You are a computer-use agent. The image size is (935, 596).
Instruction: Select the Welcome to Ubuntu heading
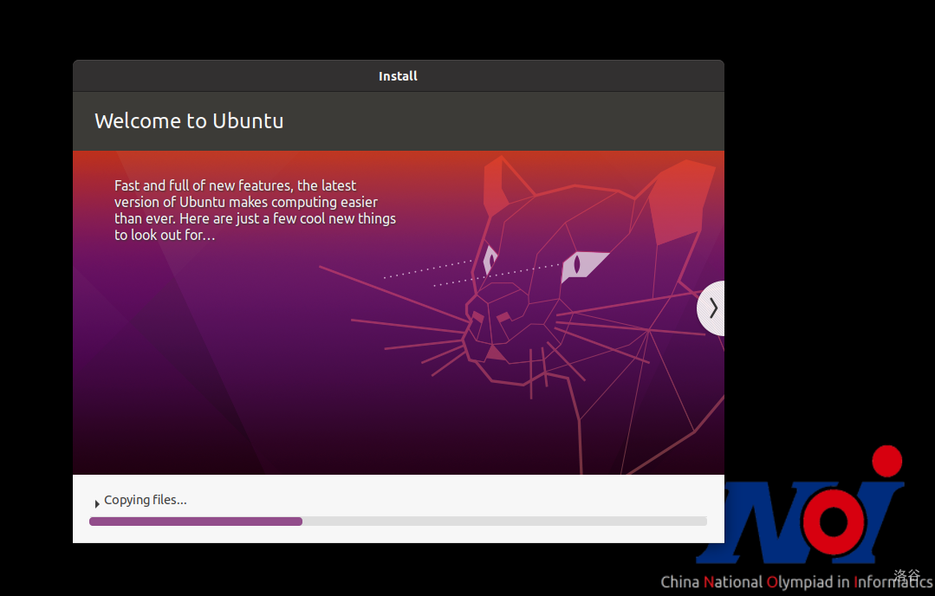click(x=189, y=120)
